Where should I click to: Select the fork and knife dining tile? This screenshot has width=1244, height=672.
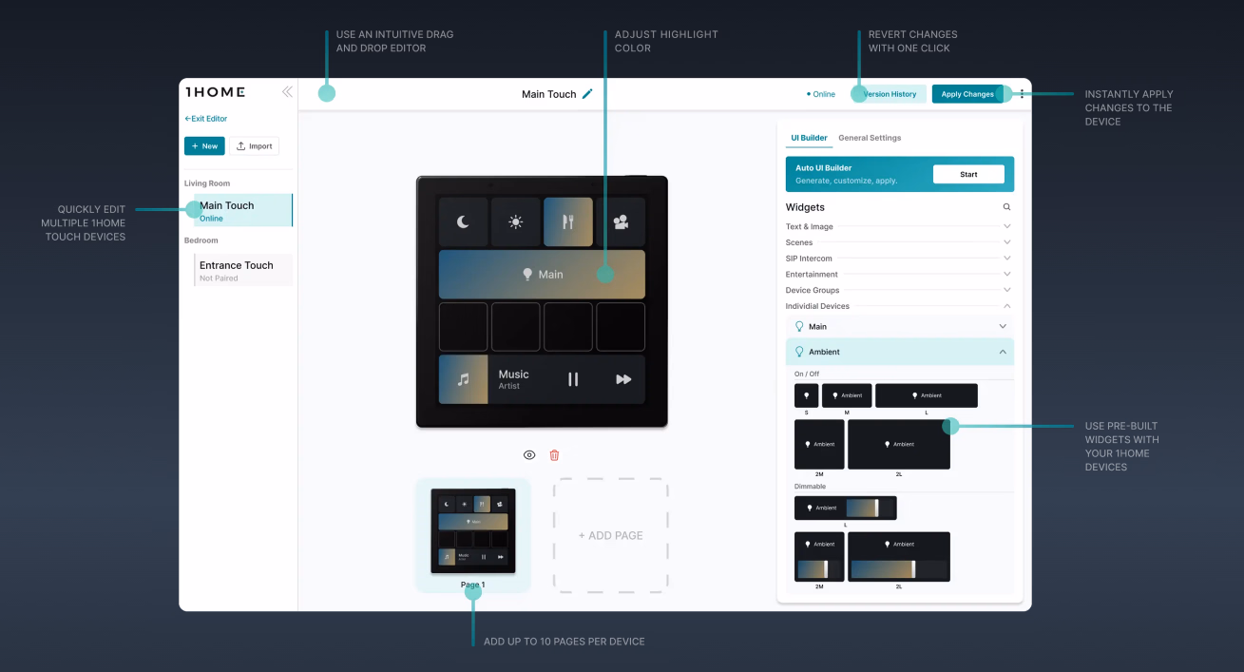[568, 222]
